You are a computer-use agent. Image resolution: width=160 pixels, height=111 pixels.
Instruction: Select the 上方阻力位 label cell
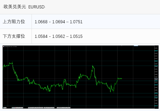tap(16, 22)
